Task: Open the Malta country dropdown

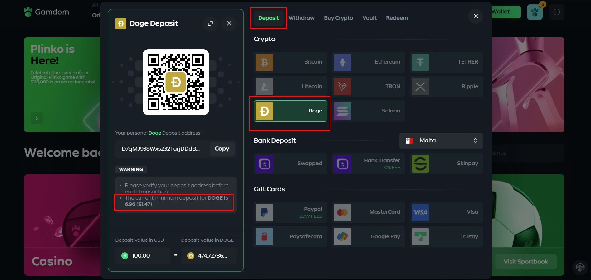Action: (441, 140)
